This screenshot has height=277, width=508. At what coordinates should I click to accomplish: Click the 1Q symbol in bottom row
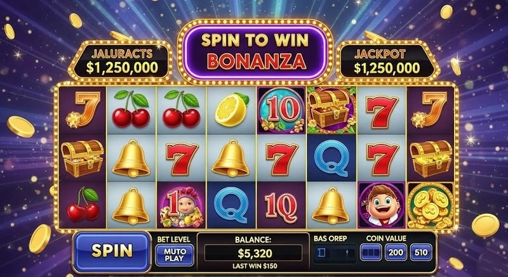(282, 206)
